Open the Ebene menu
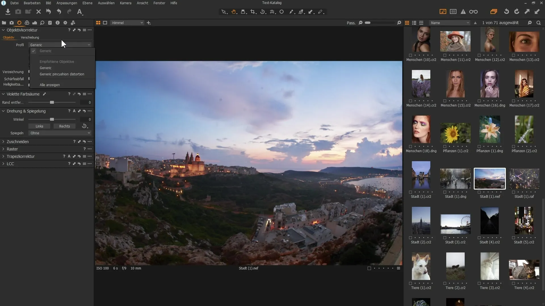This screenshot has height=306, width=545. 87,3
